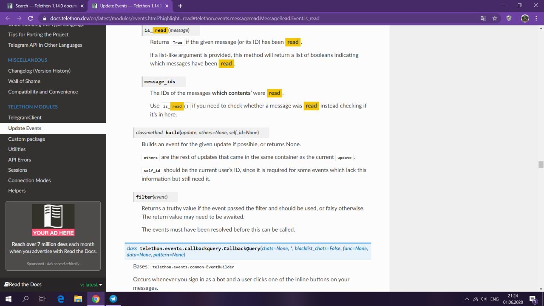
Task: Open Sessions sidebar entry
Action: (x=17, y=170)
